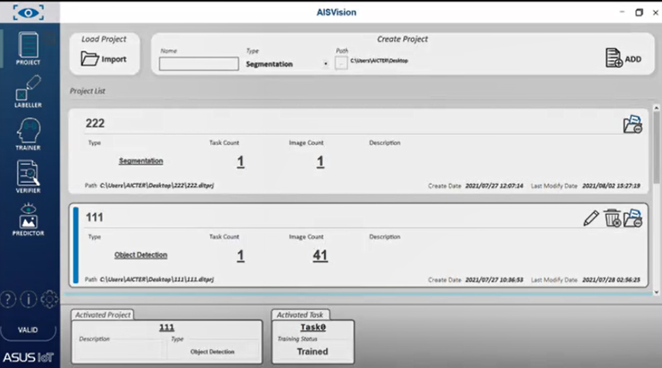Delete project 111 using the trash icon
This screenshot has height=368, width=662.
(x=612, y=218)
